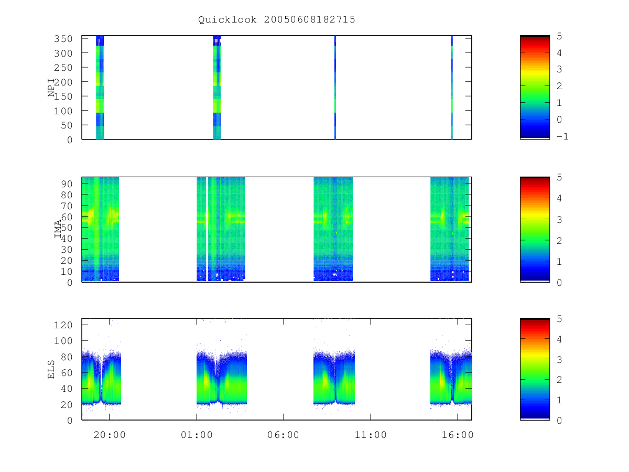
Task: Click the 300 tick on NPI axis
Action: tap(63, 53)
